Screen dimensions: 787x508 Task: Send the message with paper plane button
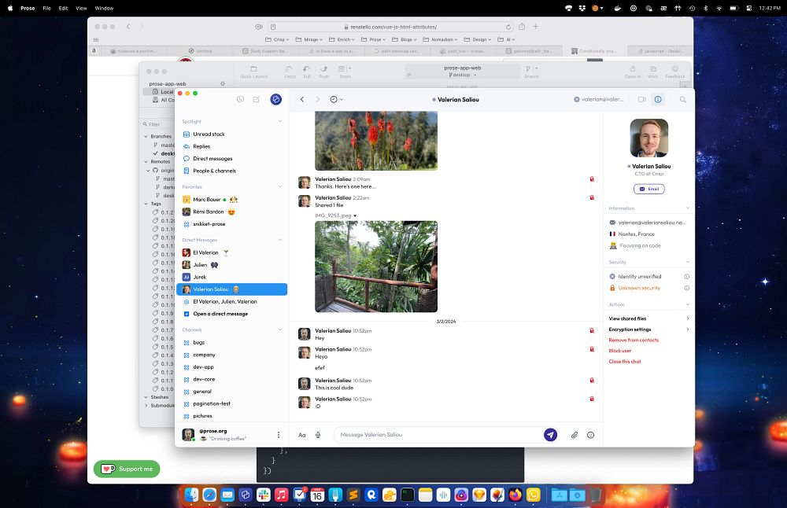(x=550, y=435)
